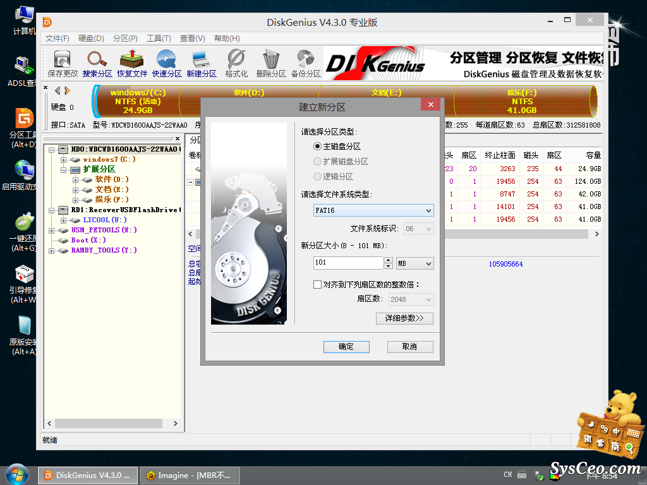Click the 保存更改 save changes toolbar icon
Viewport: 647px width, 485px height.
pos(63,64)
